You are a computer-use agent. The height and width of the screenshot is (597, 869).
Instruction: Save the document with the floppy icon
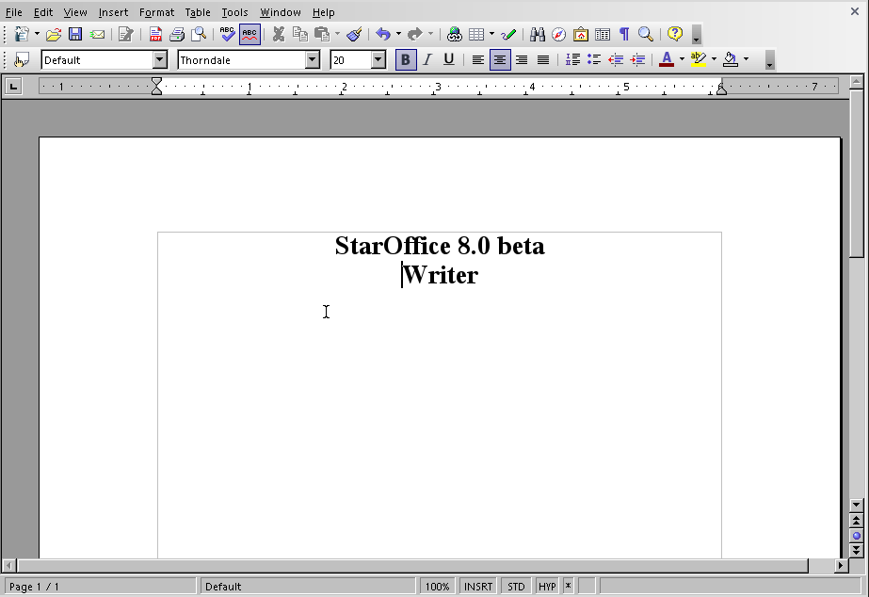[74, 34]
